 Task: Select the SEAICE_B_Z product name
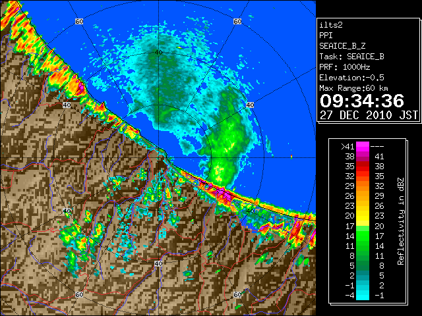(342, 46)
